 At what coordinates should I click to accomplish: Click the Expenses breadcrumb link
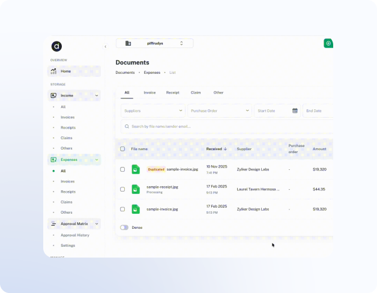(x=152, y=73)
